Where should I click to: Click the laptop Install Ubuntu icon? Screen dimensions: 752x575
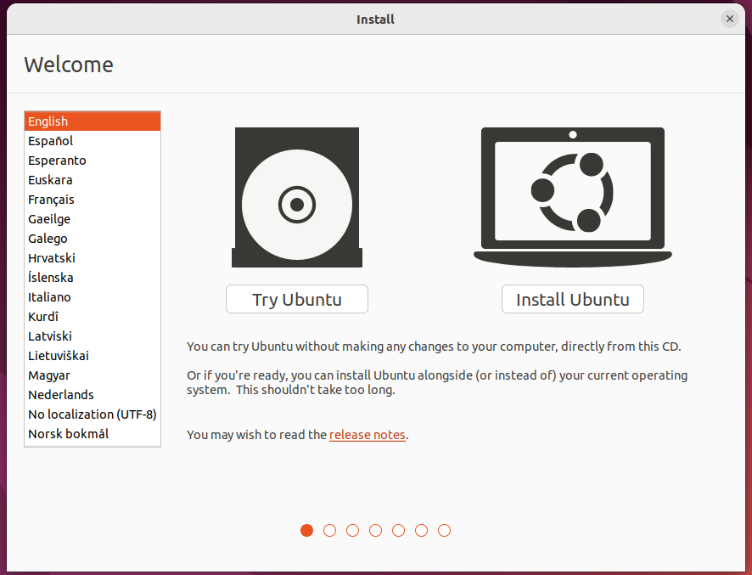tap(573, 197)
